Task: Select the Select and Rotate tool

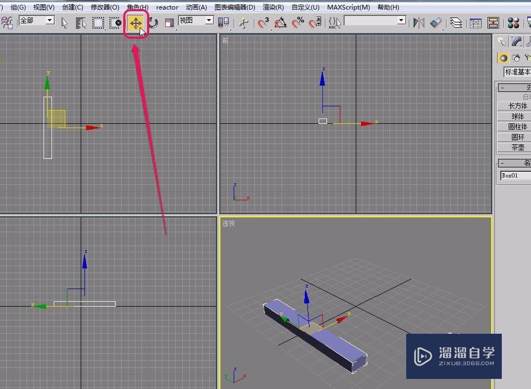Action: pos(152,23)
